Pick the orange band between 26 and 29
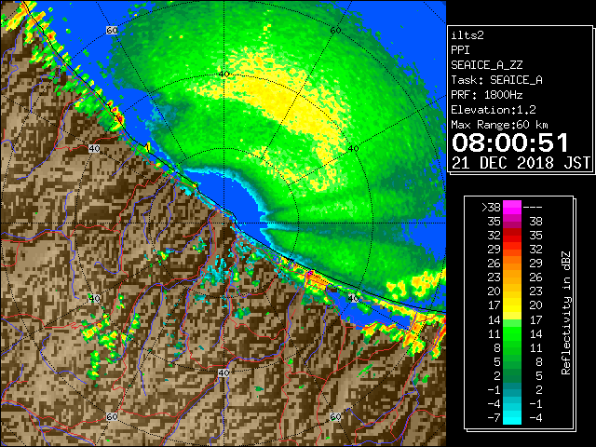Viewport: 596px width, 447px height. 512,264
